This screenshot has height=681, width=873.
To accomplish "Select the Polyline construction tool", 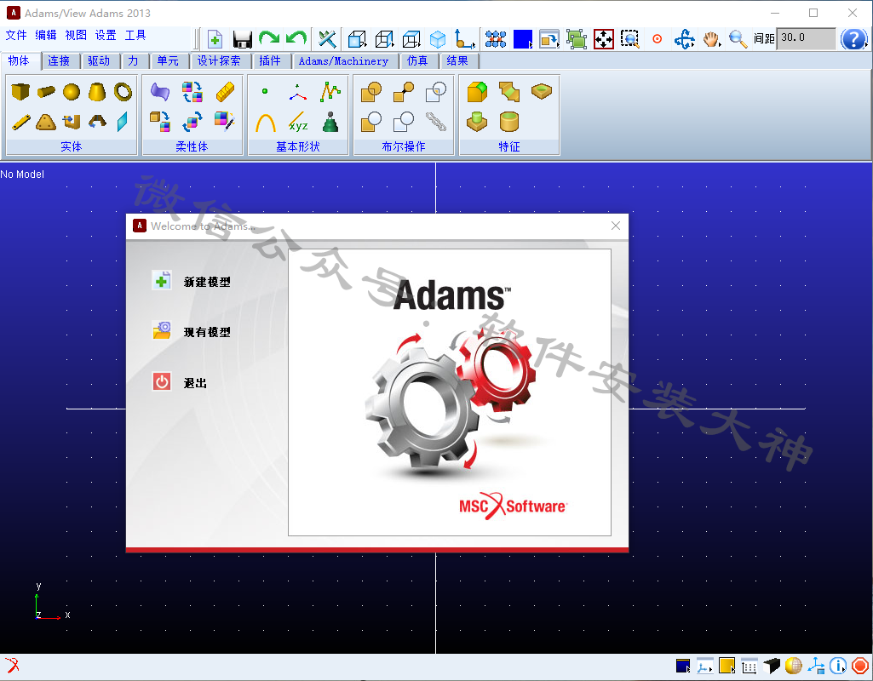I will pyautogui.click(x=330, y=92).
